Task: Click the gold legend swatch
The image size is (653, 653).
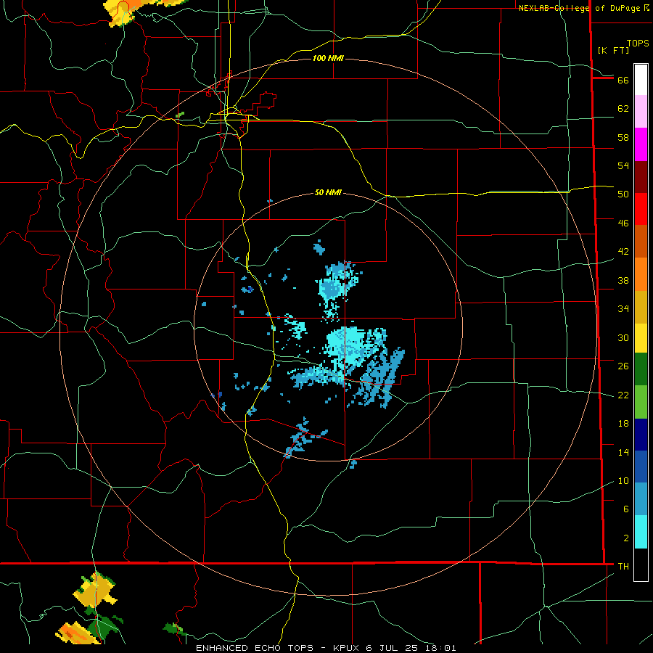Action: pos(641,308)
